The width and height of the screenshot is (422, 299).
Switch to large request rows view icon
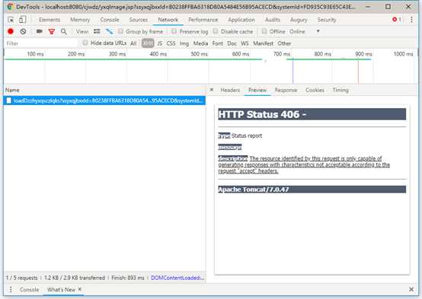(97, 31)
